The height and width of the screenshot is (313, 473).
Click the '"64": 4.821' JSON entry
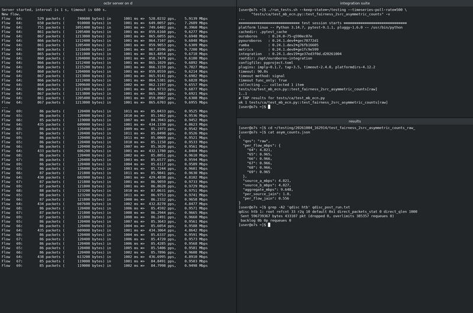tap(260, 150)
